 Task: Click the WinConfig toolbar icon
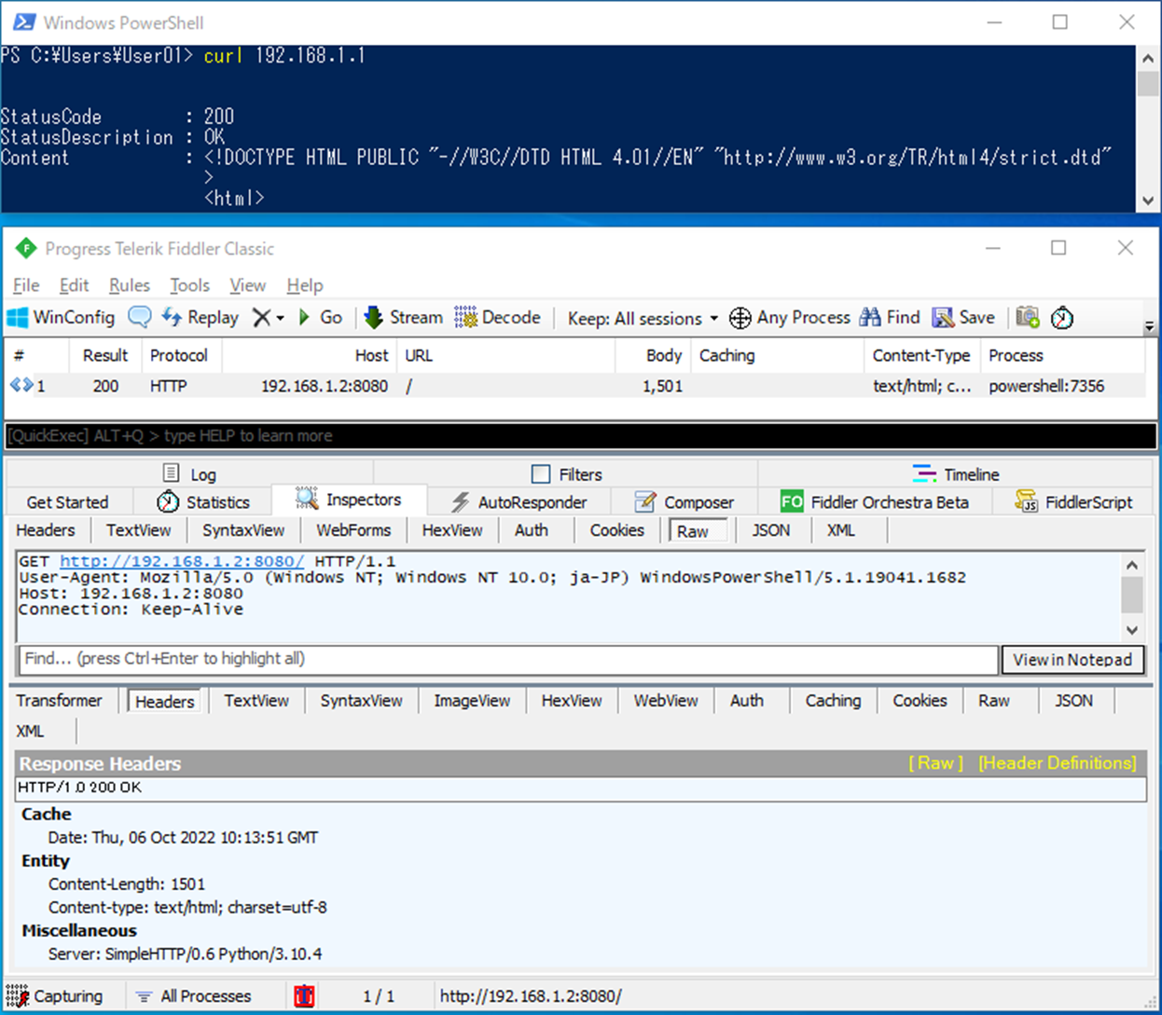pyautogui.click(x=18, y=318)
